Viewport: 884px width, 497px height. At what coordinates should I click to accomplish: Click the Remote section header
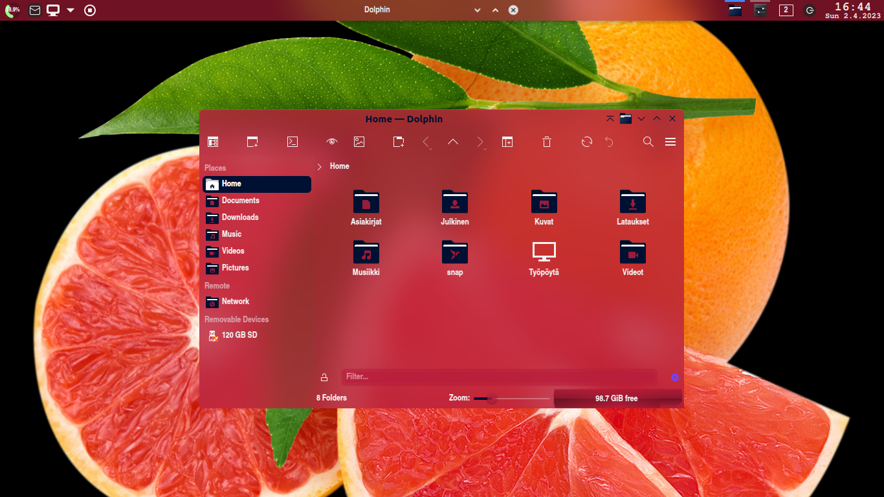[x=217, y=286]
